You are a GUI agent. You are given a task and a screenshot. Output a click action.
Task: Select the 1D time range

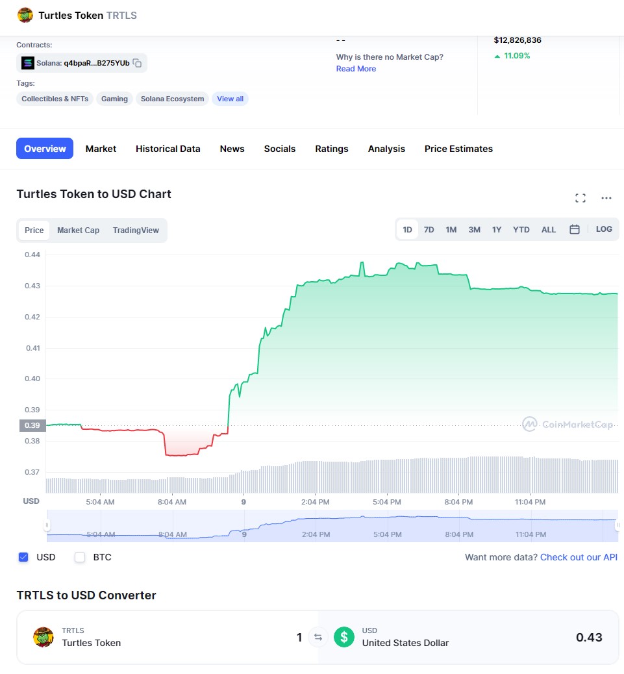407,230
